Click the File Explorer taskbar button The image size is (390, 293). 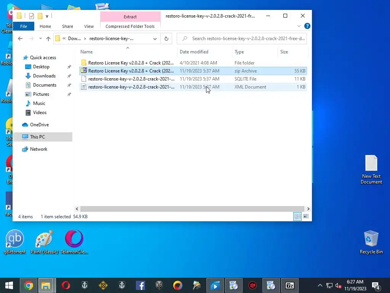tap(46, 285)
